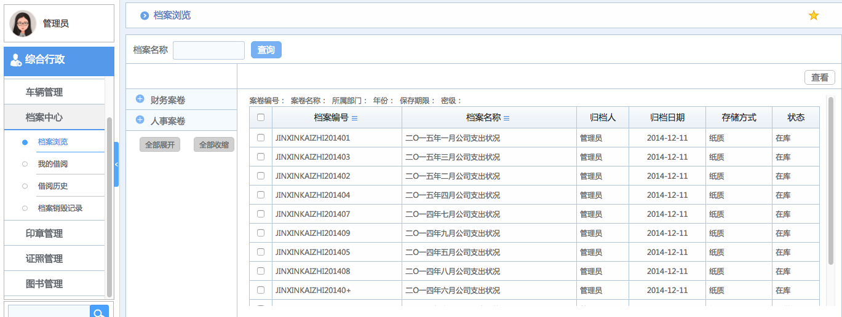Expand the 人事案卷 tree node
Image resolution: width=842 pixels, height=317 pixels.
coord(140,120)
